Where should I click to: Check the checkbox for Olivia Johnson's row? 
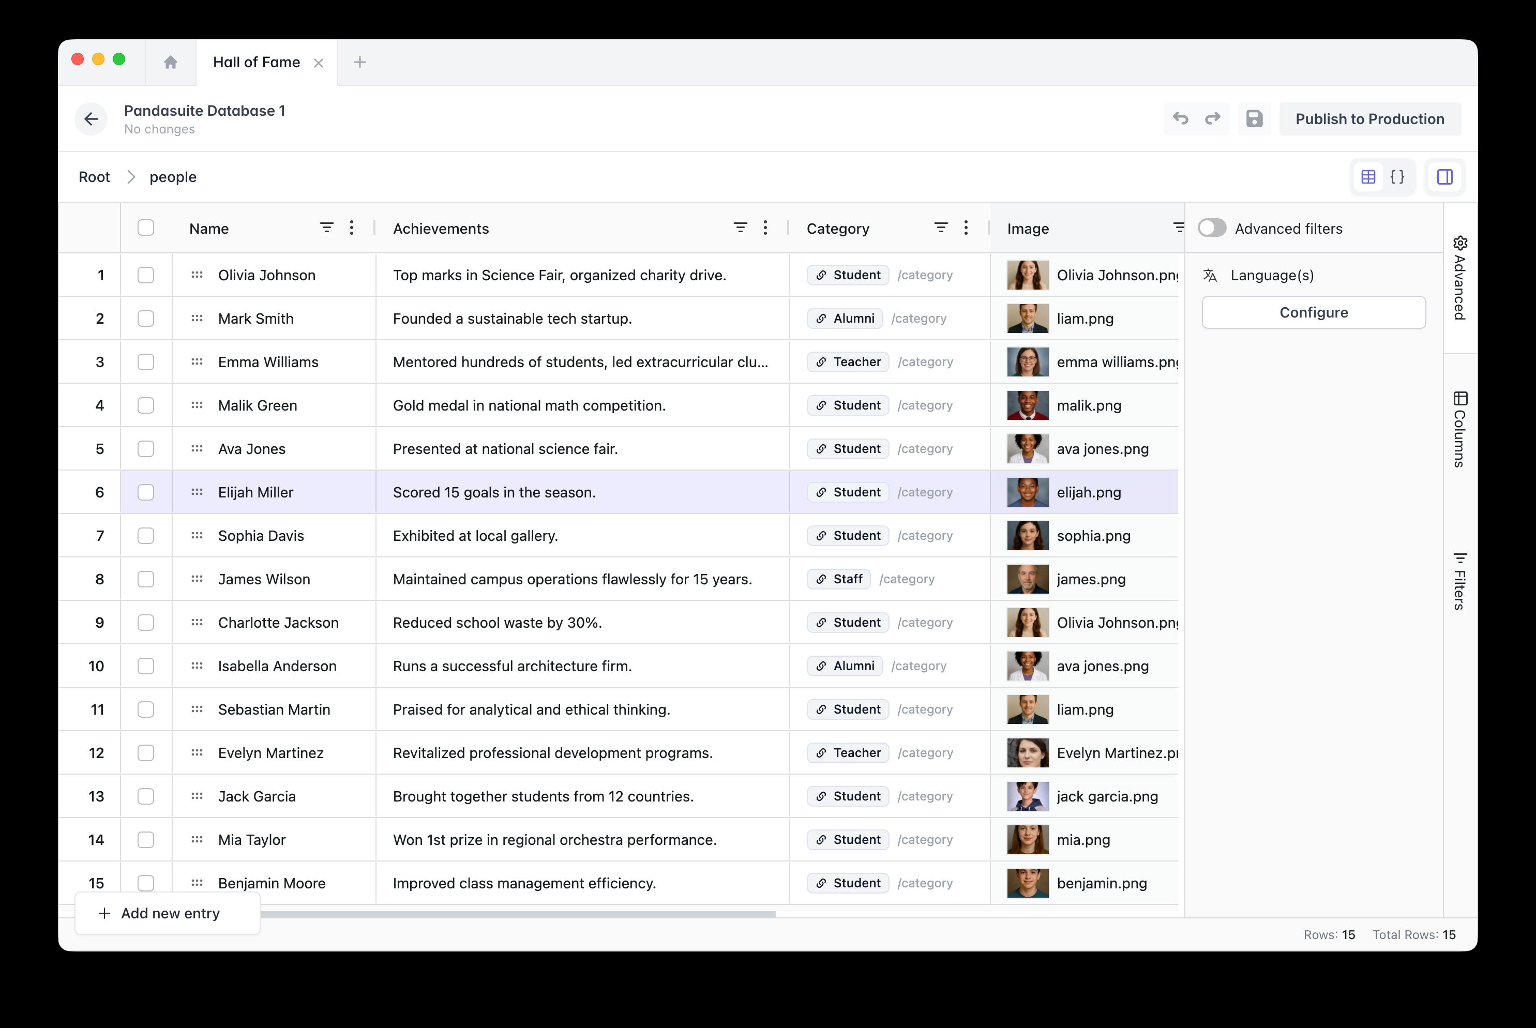coord(145,275)
